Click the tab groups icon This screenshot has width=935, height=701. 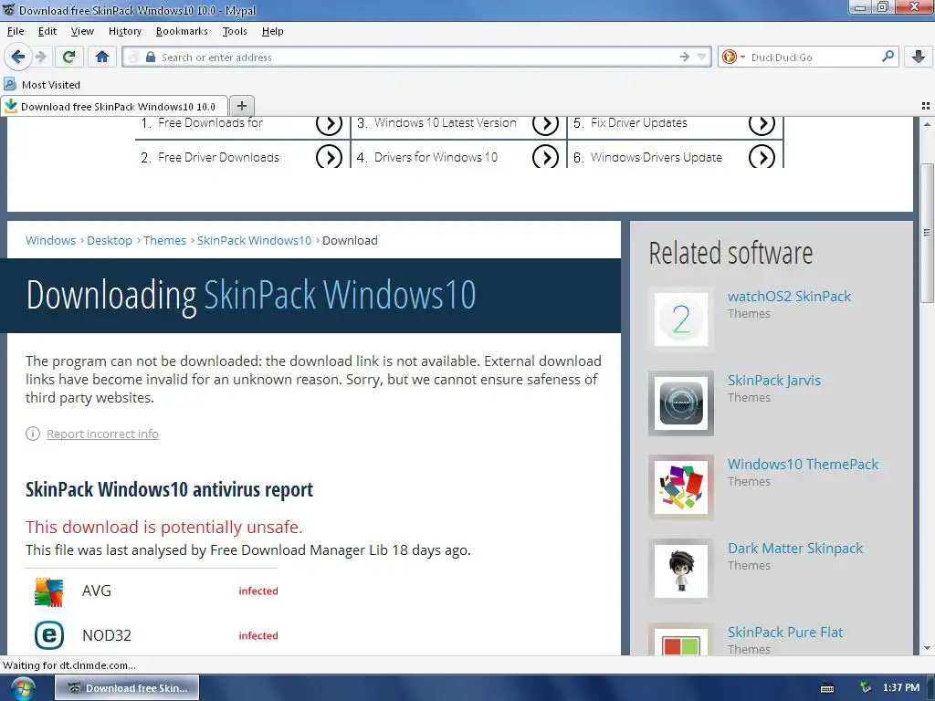coord(926,106)
